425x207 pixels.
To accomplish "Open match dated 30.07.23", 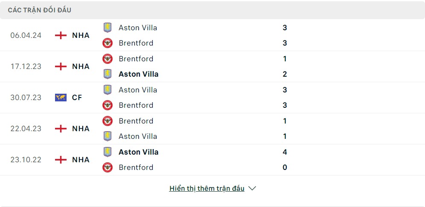I will tap(26, 98).
